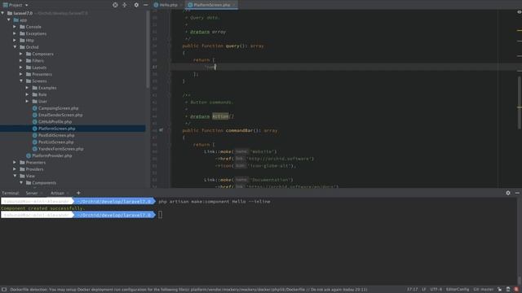Click the terminal prompt input line

(x=160, y=215)
